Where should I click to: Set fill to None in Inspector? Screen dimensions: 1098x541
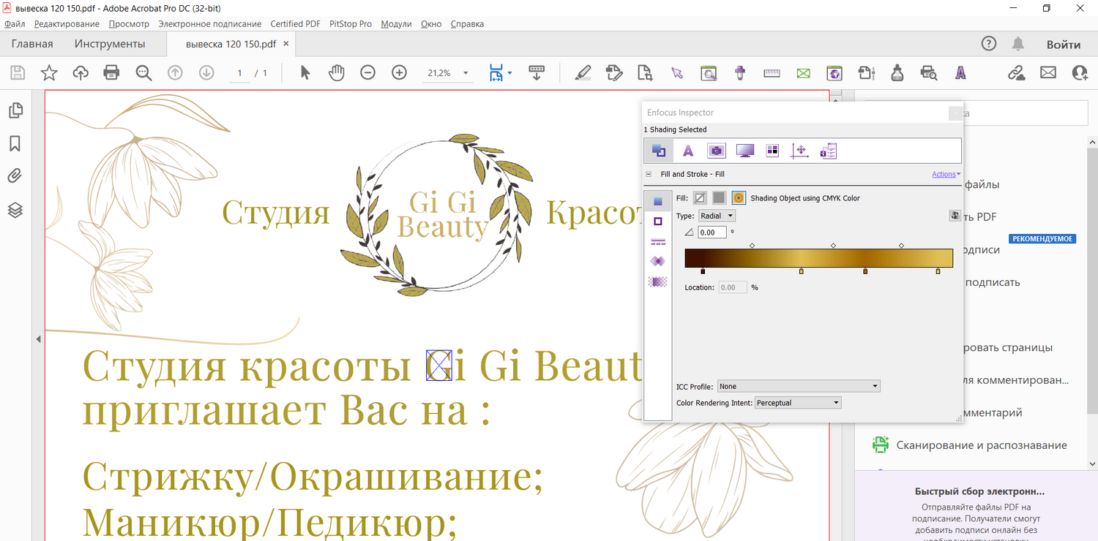tap(700, 198)
